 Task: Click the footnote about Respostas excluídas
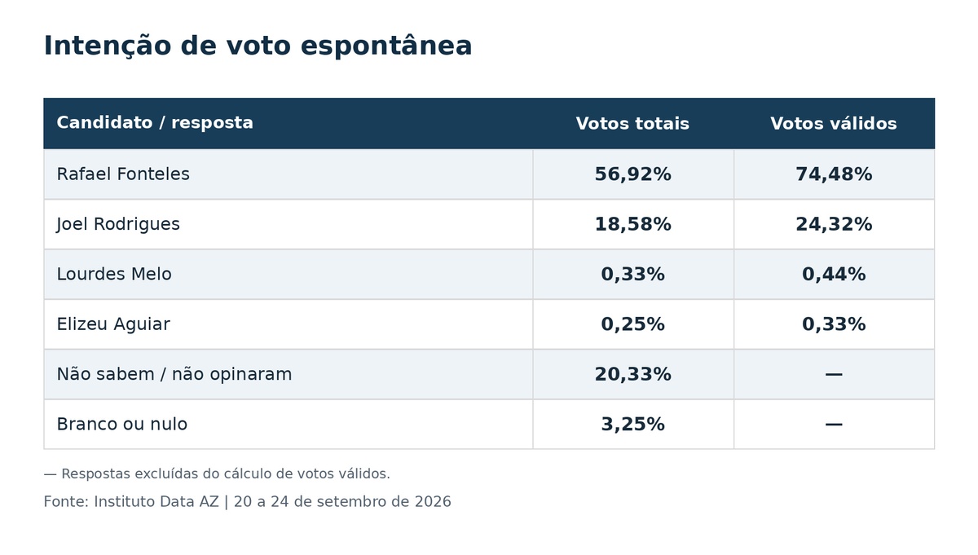tap(217, 474)
